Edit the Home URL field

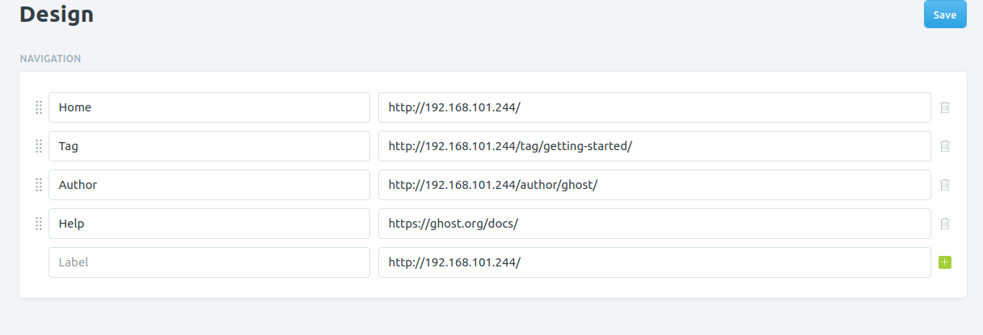click(x=655, y=107)
